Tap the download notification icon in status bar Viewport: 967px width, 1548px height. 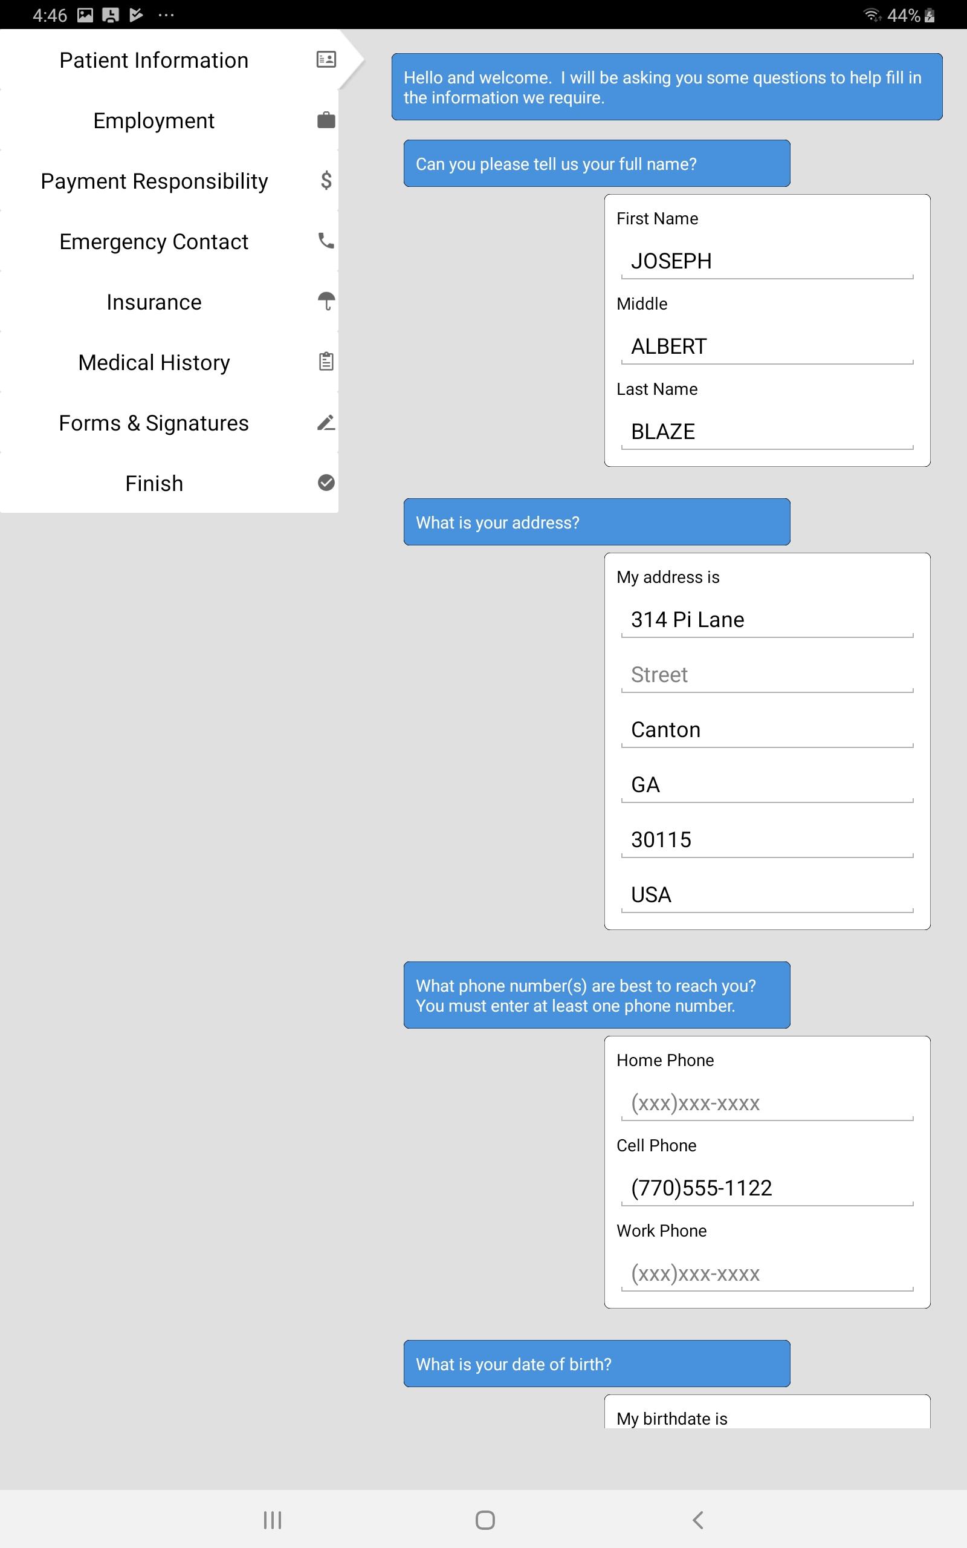(111, 15)
